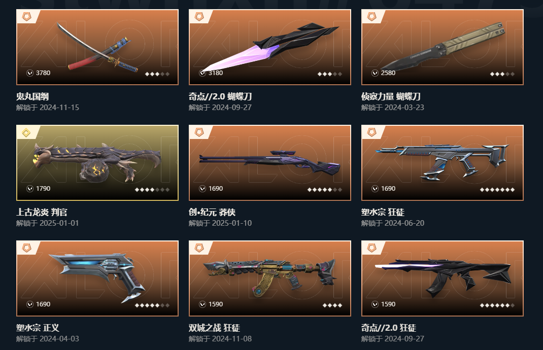Viewport: 543px width, 350px height.
Task: Click the VP currency icon beside 3780
Action: (x=30, y=73)
